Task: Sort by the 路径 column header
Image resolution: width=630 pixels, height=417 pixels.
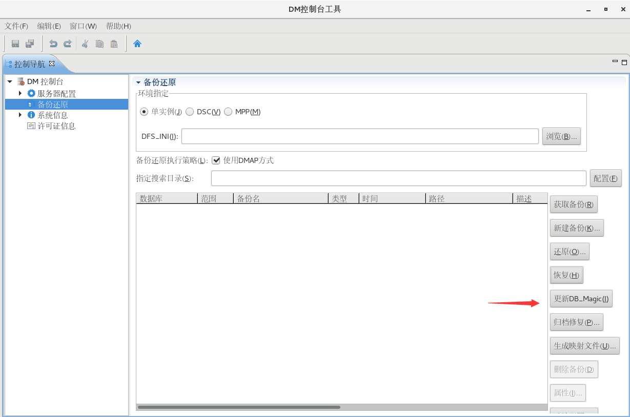Action: (469, 198)
